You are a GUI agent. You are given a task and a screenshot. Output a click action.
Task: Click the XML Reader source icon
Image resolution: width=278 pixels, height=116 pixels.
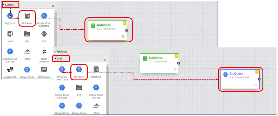click(x=44, y=70)
